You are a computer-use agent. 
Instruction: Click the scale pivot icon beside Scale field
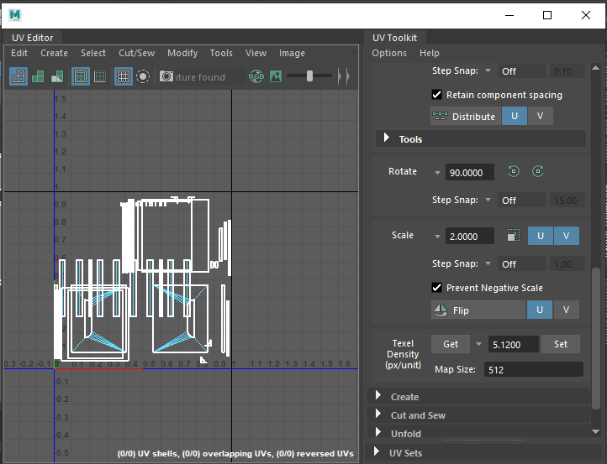tap(514, 237)
